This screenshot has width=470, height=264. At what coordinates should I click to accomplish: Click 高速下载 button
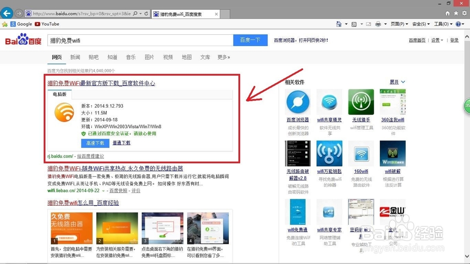coord(95,143)
